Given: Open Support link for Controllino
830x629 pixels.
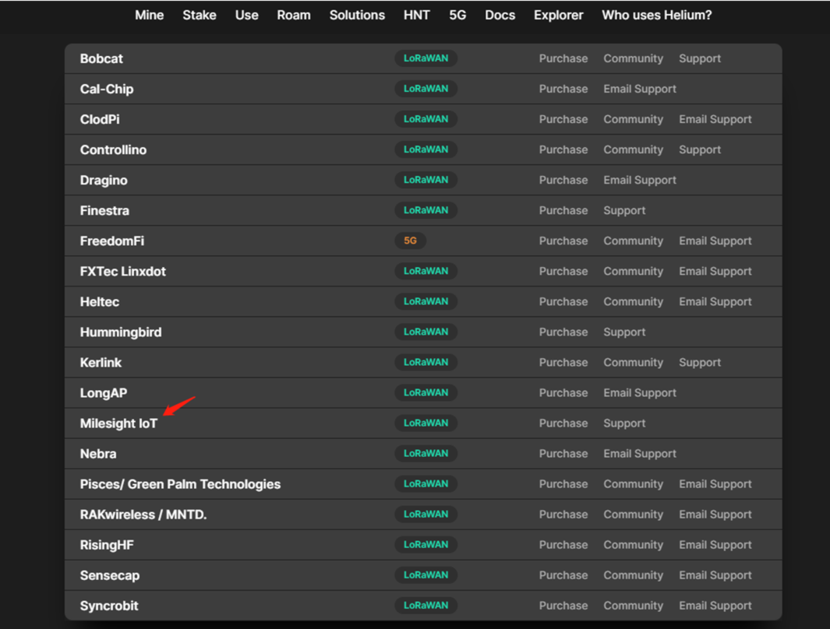Looking at the screenshot, I should 700,149.
